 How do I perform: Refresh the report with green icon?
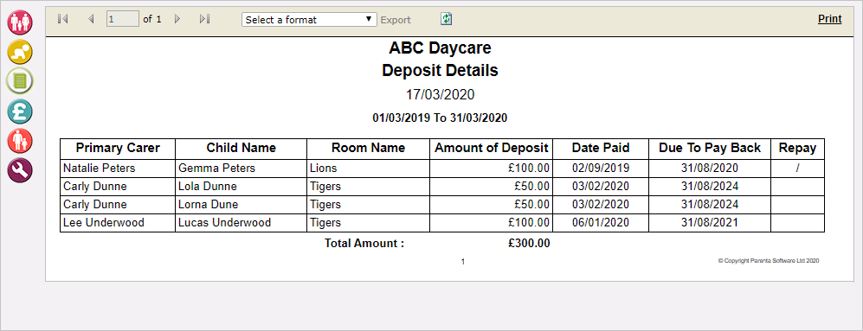pos(447,19)
